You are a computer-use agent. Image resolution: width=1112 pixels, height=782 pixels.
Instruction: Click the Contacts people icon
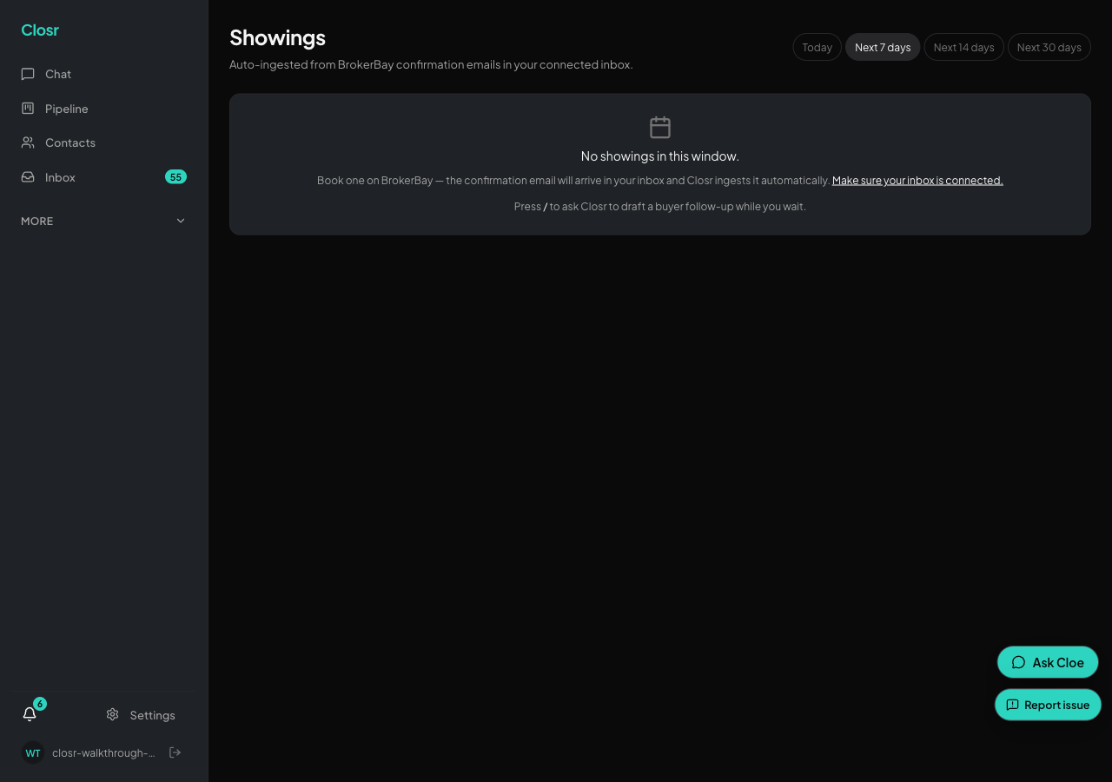[x=28, y=142]
